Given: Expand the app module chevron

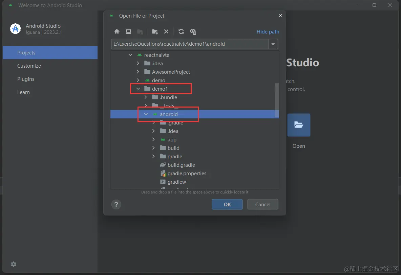Looking at the screenshot, I should click(153, 139).
